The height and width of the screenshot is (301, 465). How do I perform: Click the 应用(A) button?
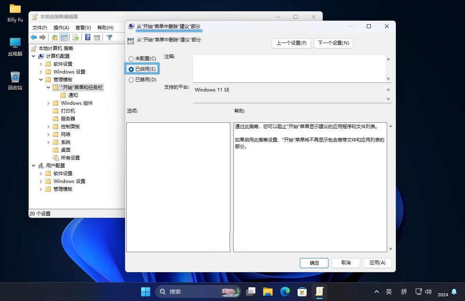377,263
